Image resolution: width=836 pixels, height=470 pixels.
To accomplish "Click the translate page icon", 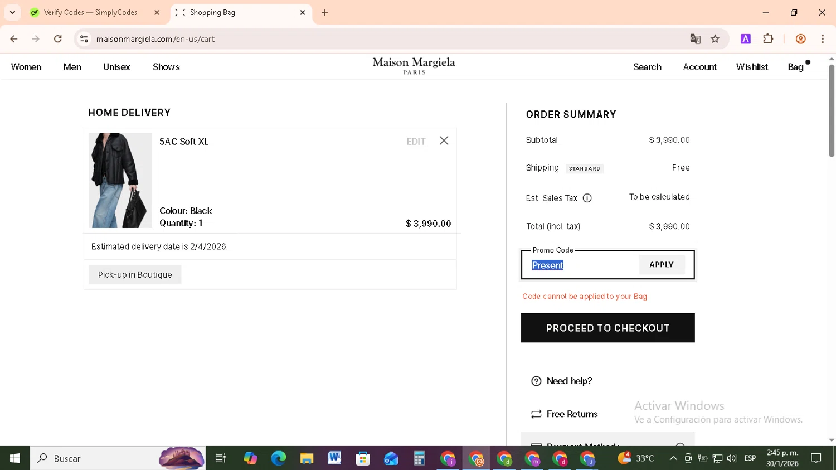I will tap(695, 39).
